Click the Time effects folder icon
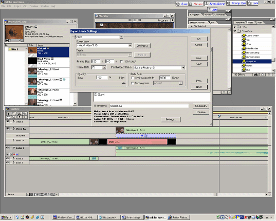Viewport: 276px width, 221px height. 238,27
